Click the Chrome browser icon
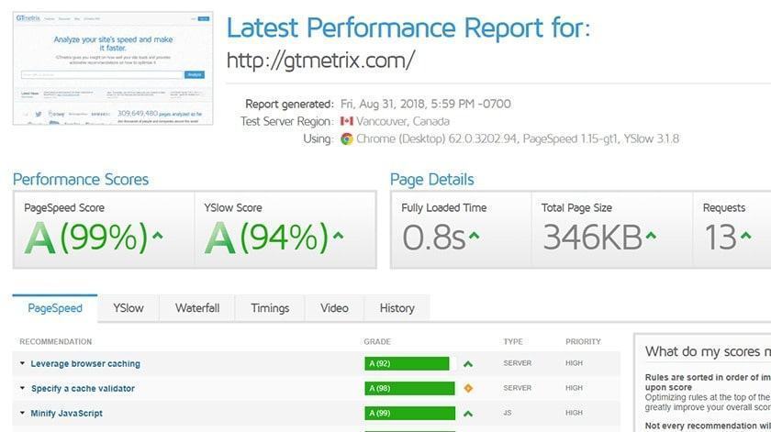 tap(347, 139)
